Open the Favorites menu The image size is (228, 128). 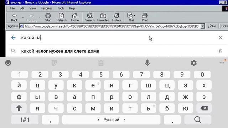(x=46, y=8)
